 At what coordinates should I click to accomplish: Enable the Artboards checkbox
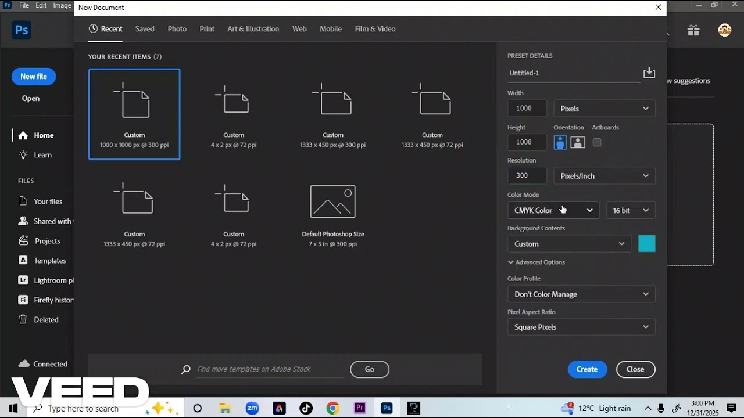tap(597, 142)
